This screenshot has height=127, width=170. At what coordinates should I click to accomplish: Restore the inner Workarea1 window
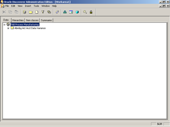click(164, 6)
